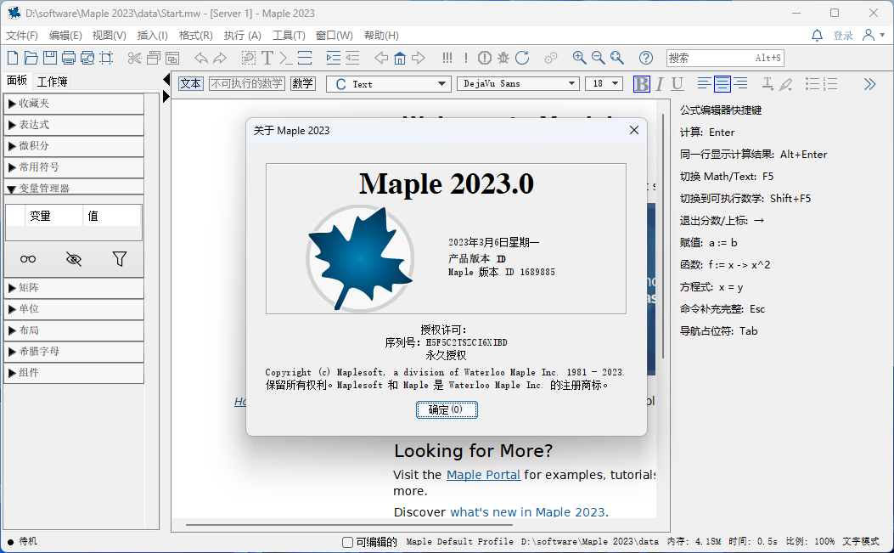Show all variables with the glasses icon
This screenshot has width=894, height=553.
28,259
